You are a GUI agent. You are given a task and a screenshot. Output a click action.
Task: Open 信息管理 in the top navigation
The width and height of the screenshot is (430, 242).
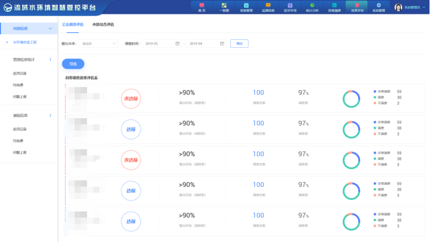246,7
